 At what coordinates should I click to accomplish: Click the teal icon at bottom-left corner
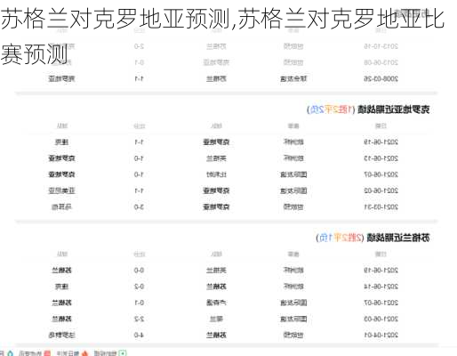[11, 353]
